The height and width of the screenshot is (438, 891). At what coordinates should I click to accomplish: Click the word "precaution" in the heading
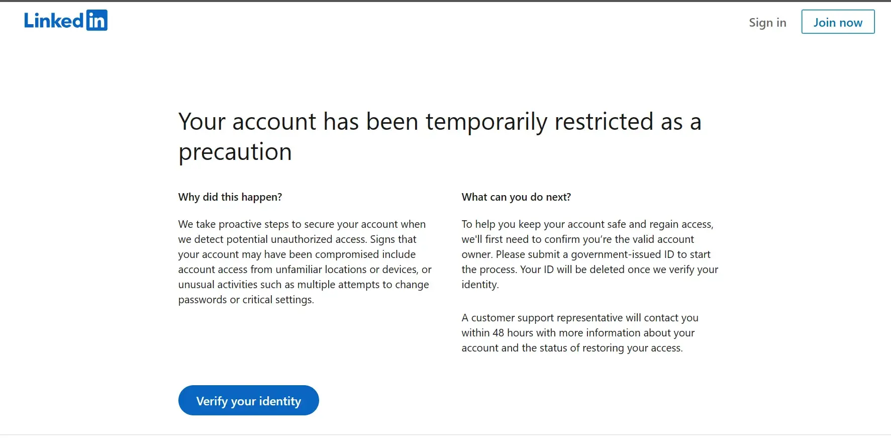235,152
